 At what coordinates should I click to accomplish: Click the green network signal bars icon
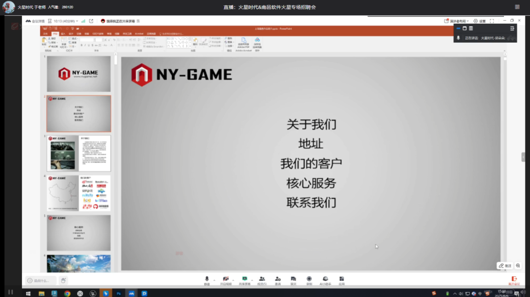(x=83, y=21)
